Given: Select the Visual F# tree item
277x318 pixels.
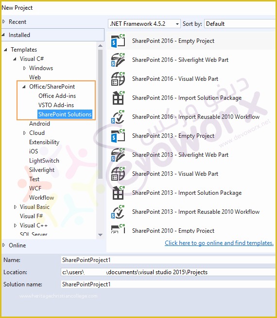Looking at the screenshot, I should point(31,216).
